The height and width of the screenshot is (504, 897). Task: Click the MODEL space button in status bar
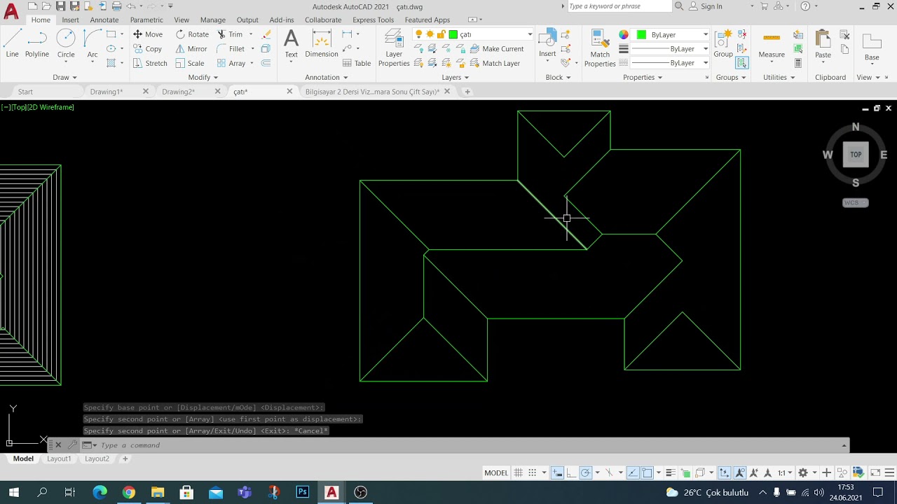pos(496,472)
